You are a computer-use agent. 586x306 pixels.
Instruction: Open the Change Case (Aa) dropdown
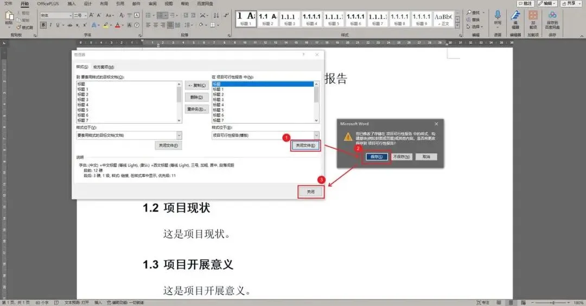[109, 15]
